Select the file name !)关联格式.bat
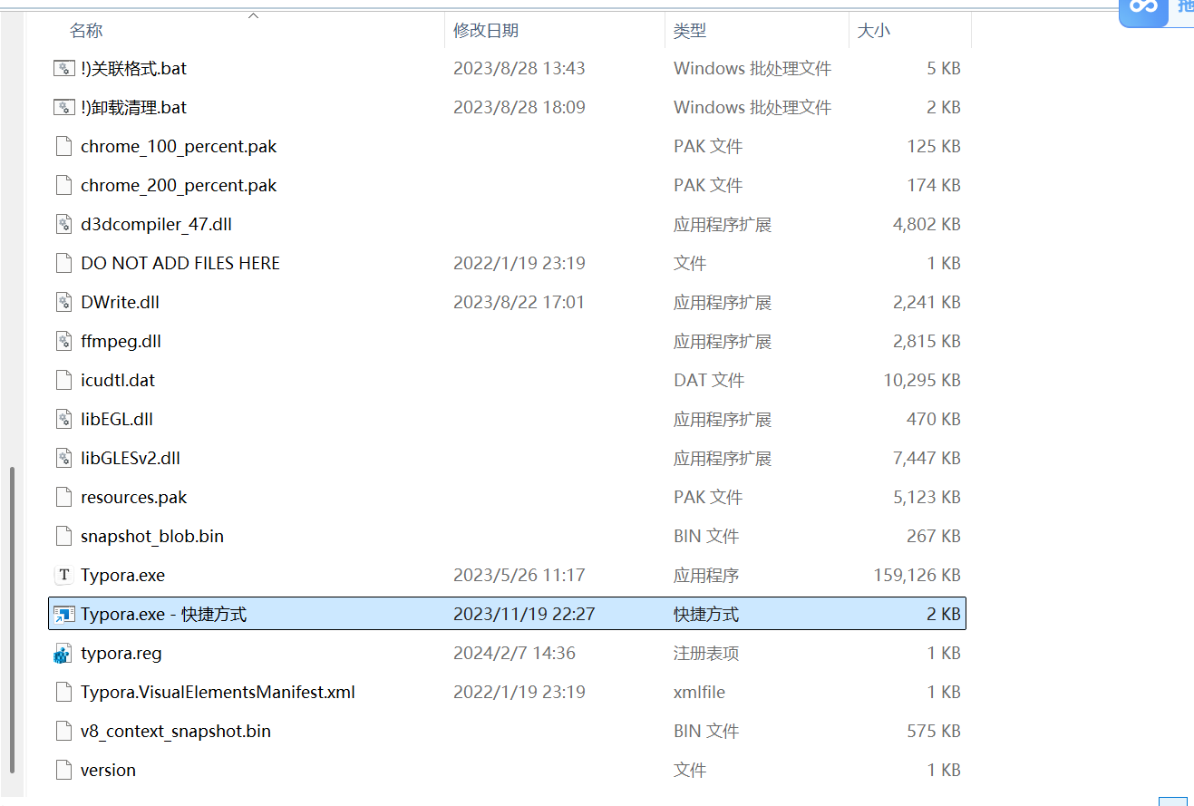 pos(134,68)
